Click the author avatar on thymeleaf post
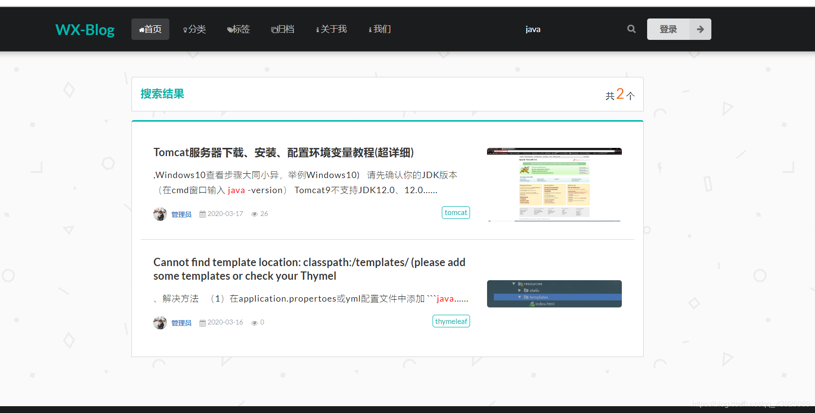Viewport: 815px width, 413px height. coord(160,323)
